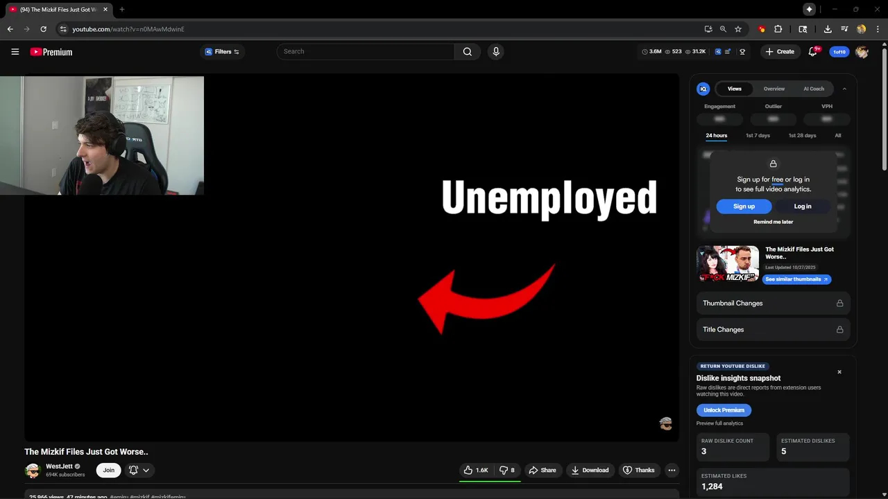Open YouTube notifications bell
The width and height of the screenshot is (888, 499).
pos(812,51)
